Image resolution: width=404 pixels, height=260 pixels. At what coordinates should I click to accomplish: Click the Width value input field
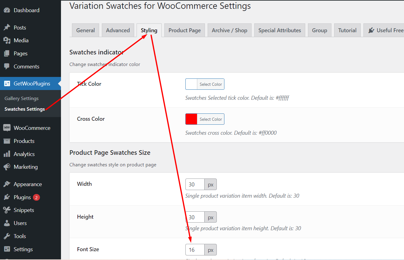click(195, 184)
